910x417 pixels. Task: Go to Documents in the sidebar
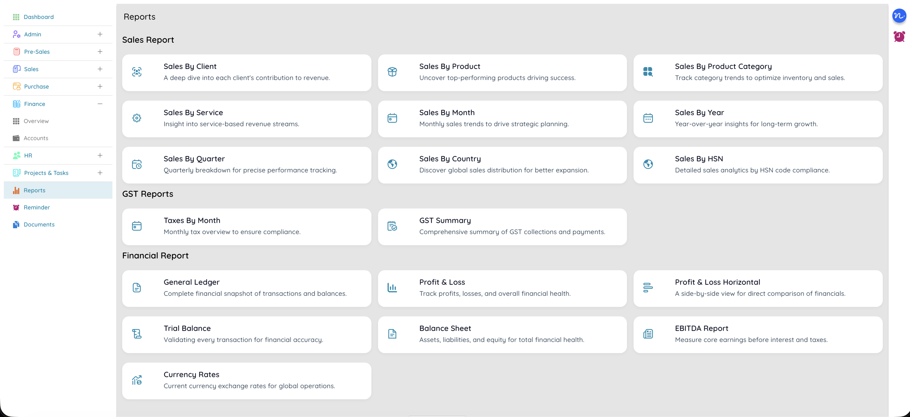tap(39, 225)
